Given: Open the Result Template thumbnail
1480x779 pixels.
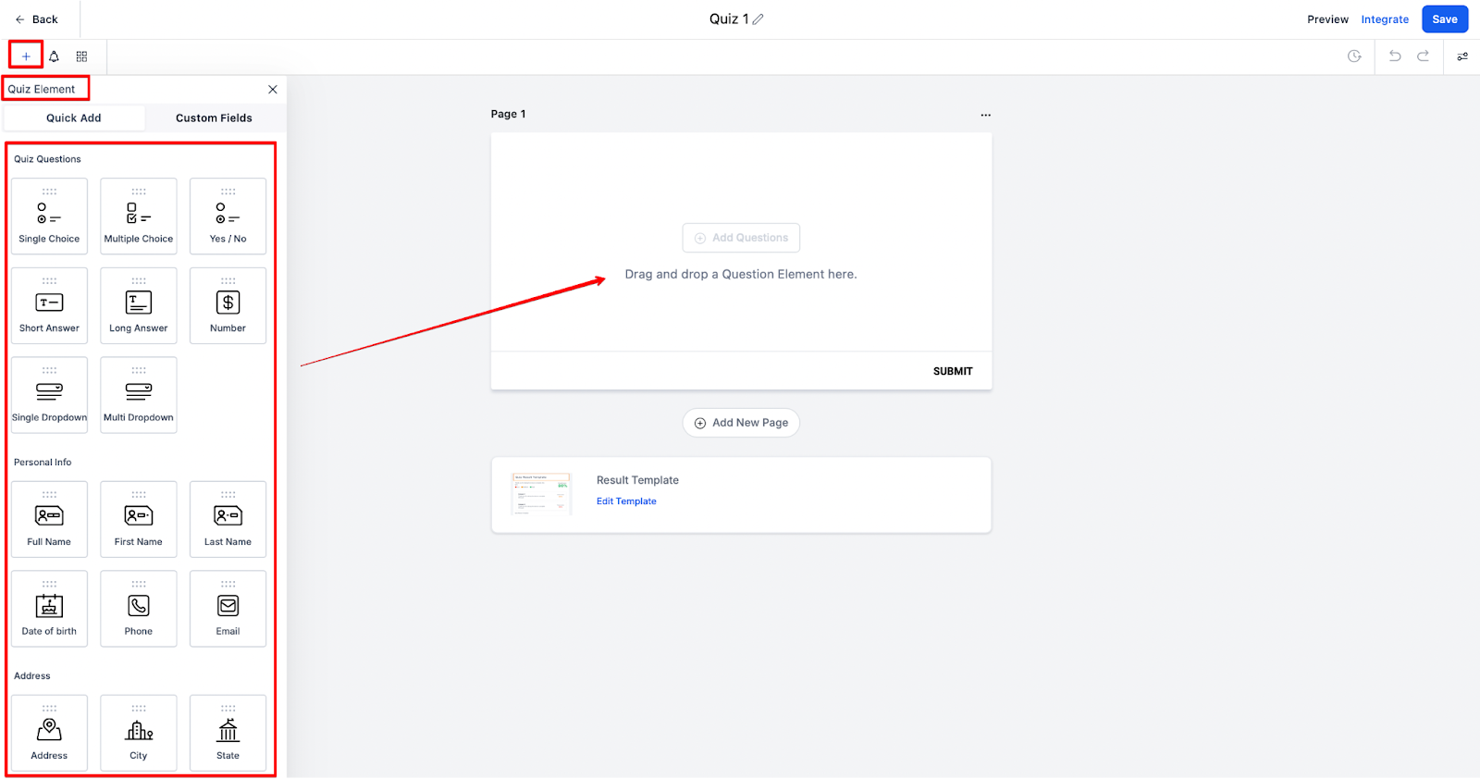Looking at the screenshot, I should point(541,494).
